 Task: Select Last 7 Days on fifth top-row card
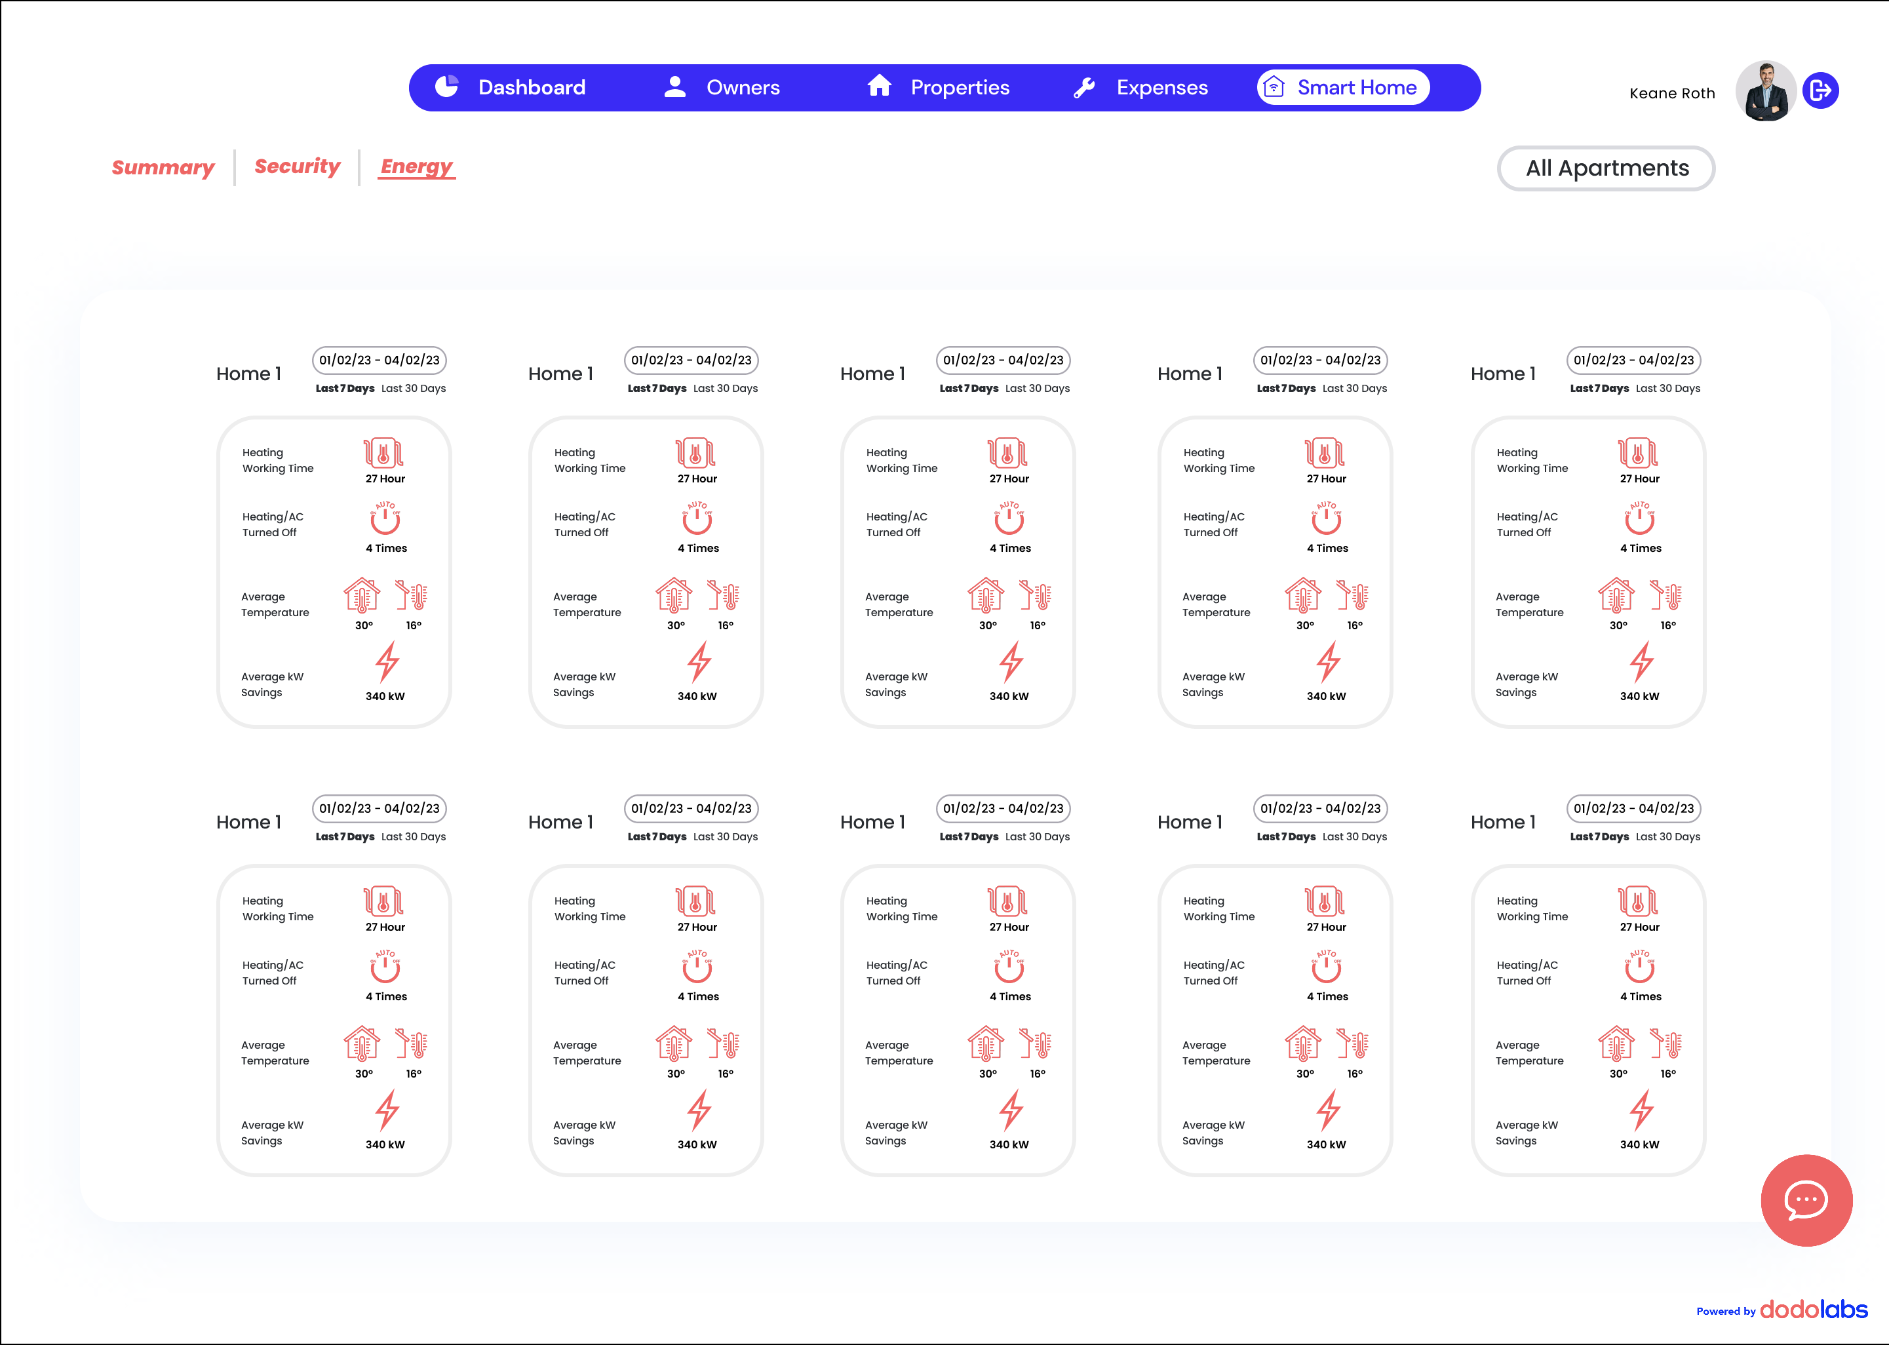pos(1599,389)
